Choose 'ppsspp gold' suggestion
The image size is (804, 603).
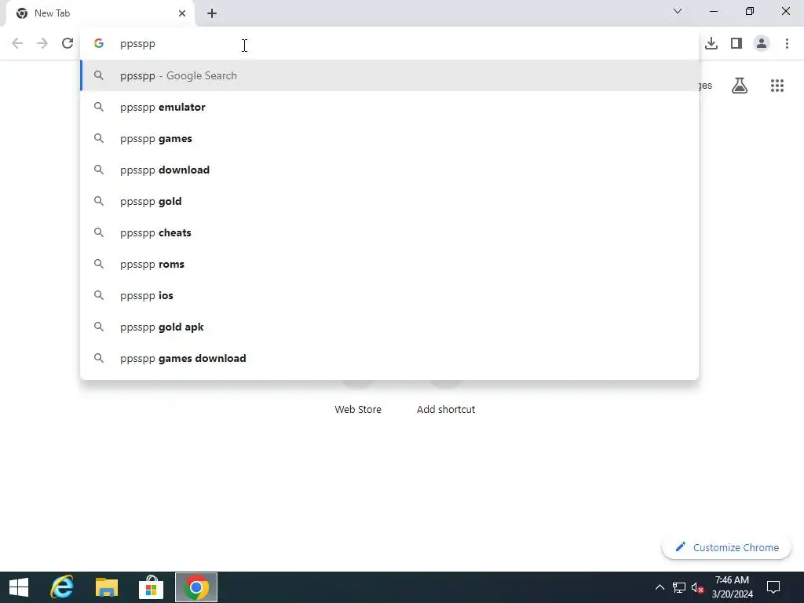[389, 202]
